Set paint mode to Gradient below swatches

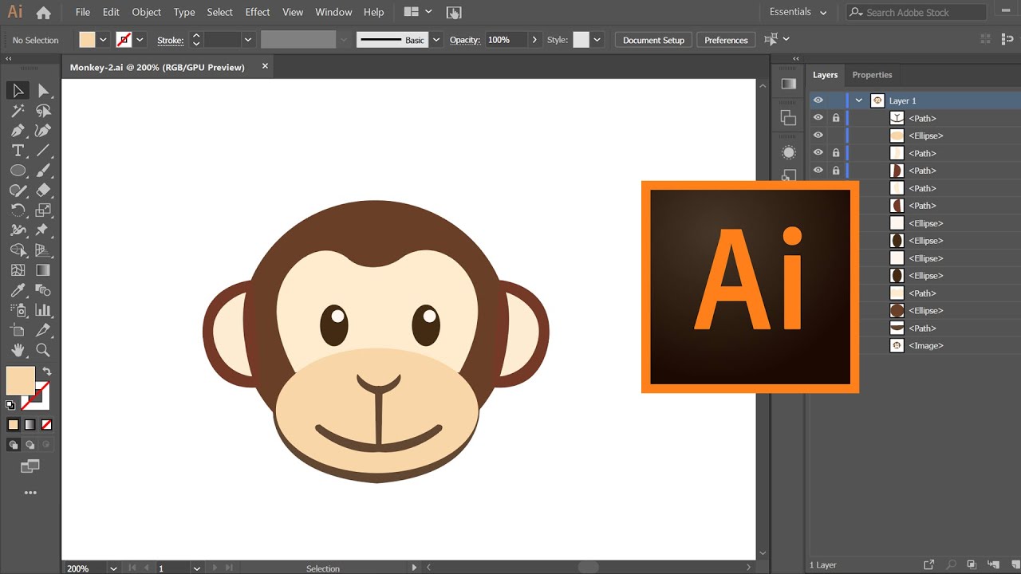tap(30, 425)
